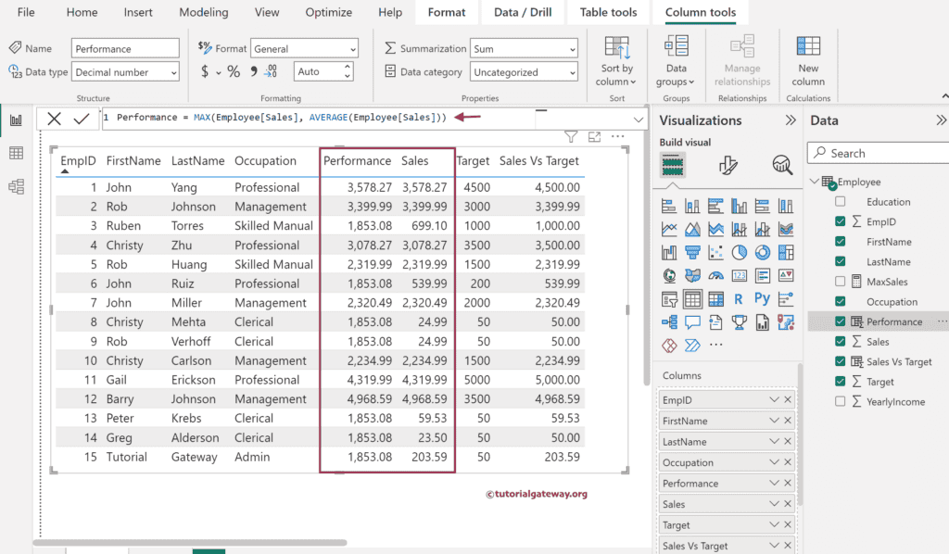Remove EmpID from the Columns well
Image resolution: width=949 pixels, height=554 pixels.
(x=788, y=400)
